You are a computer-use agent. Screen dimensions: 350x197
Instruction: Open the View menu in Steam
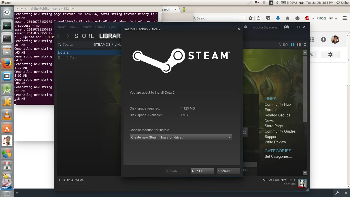pos(74,27)
